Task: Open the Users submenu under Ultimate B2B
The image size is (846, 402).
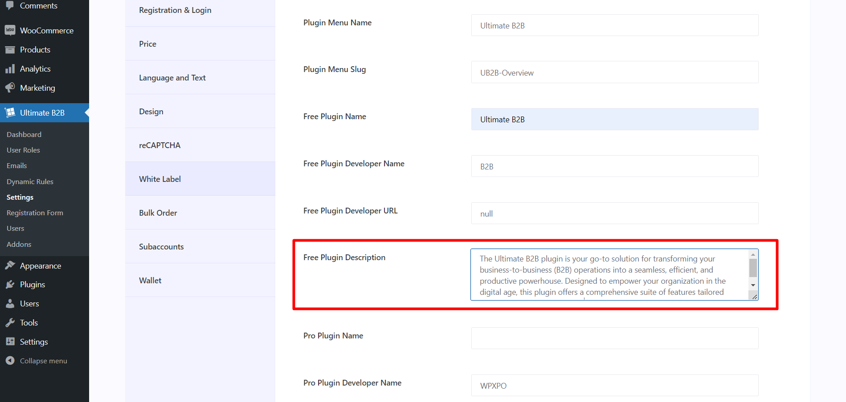Action: pyautogui.click(x=16, y=228)
